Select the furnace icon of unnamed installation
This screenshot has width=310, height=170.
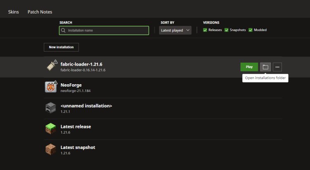(50, 108)
